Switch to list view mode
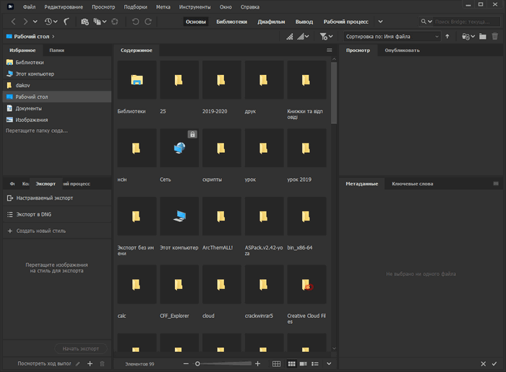Screen dimensions: 506x372 coord(316,364)
